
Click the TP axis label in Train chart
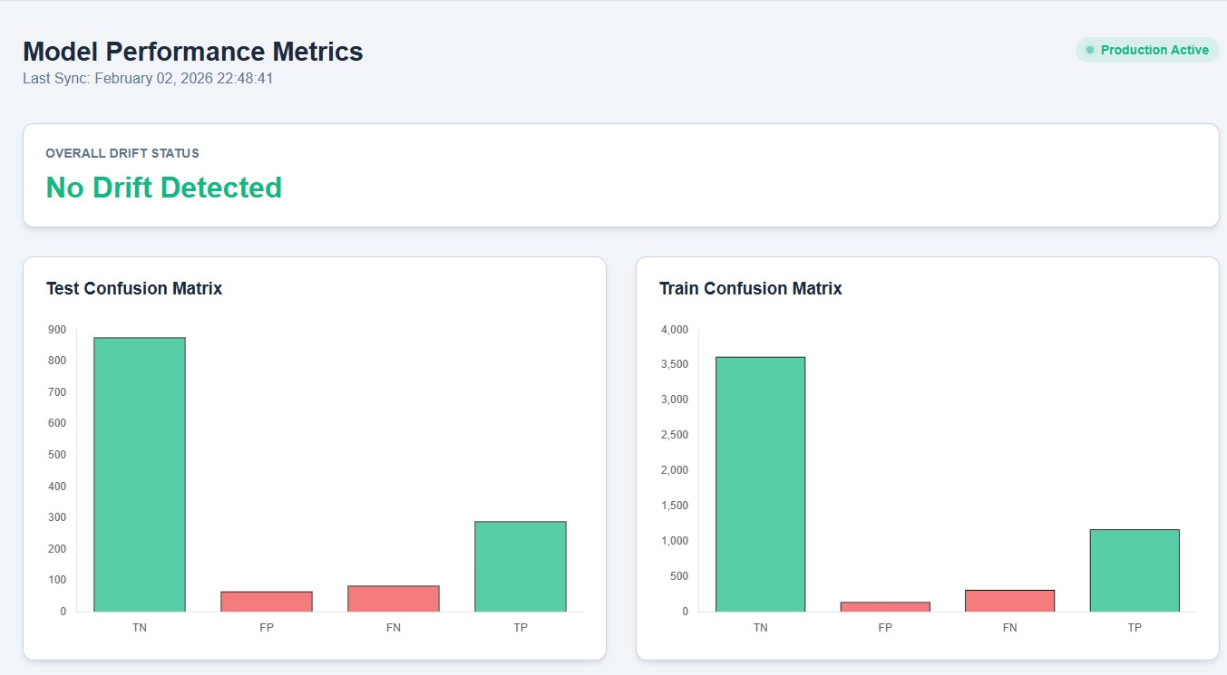(1134, 627)
